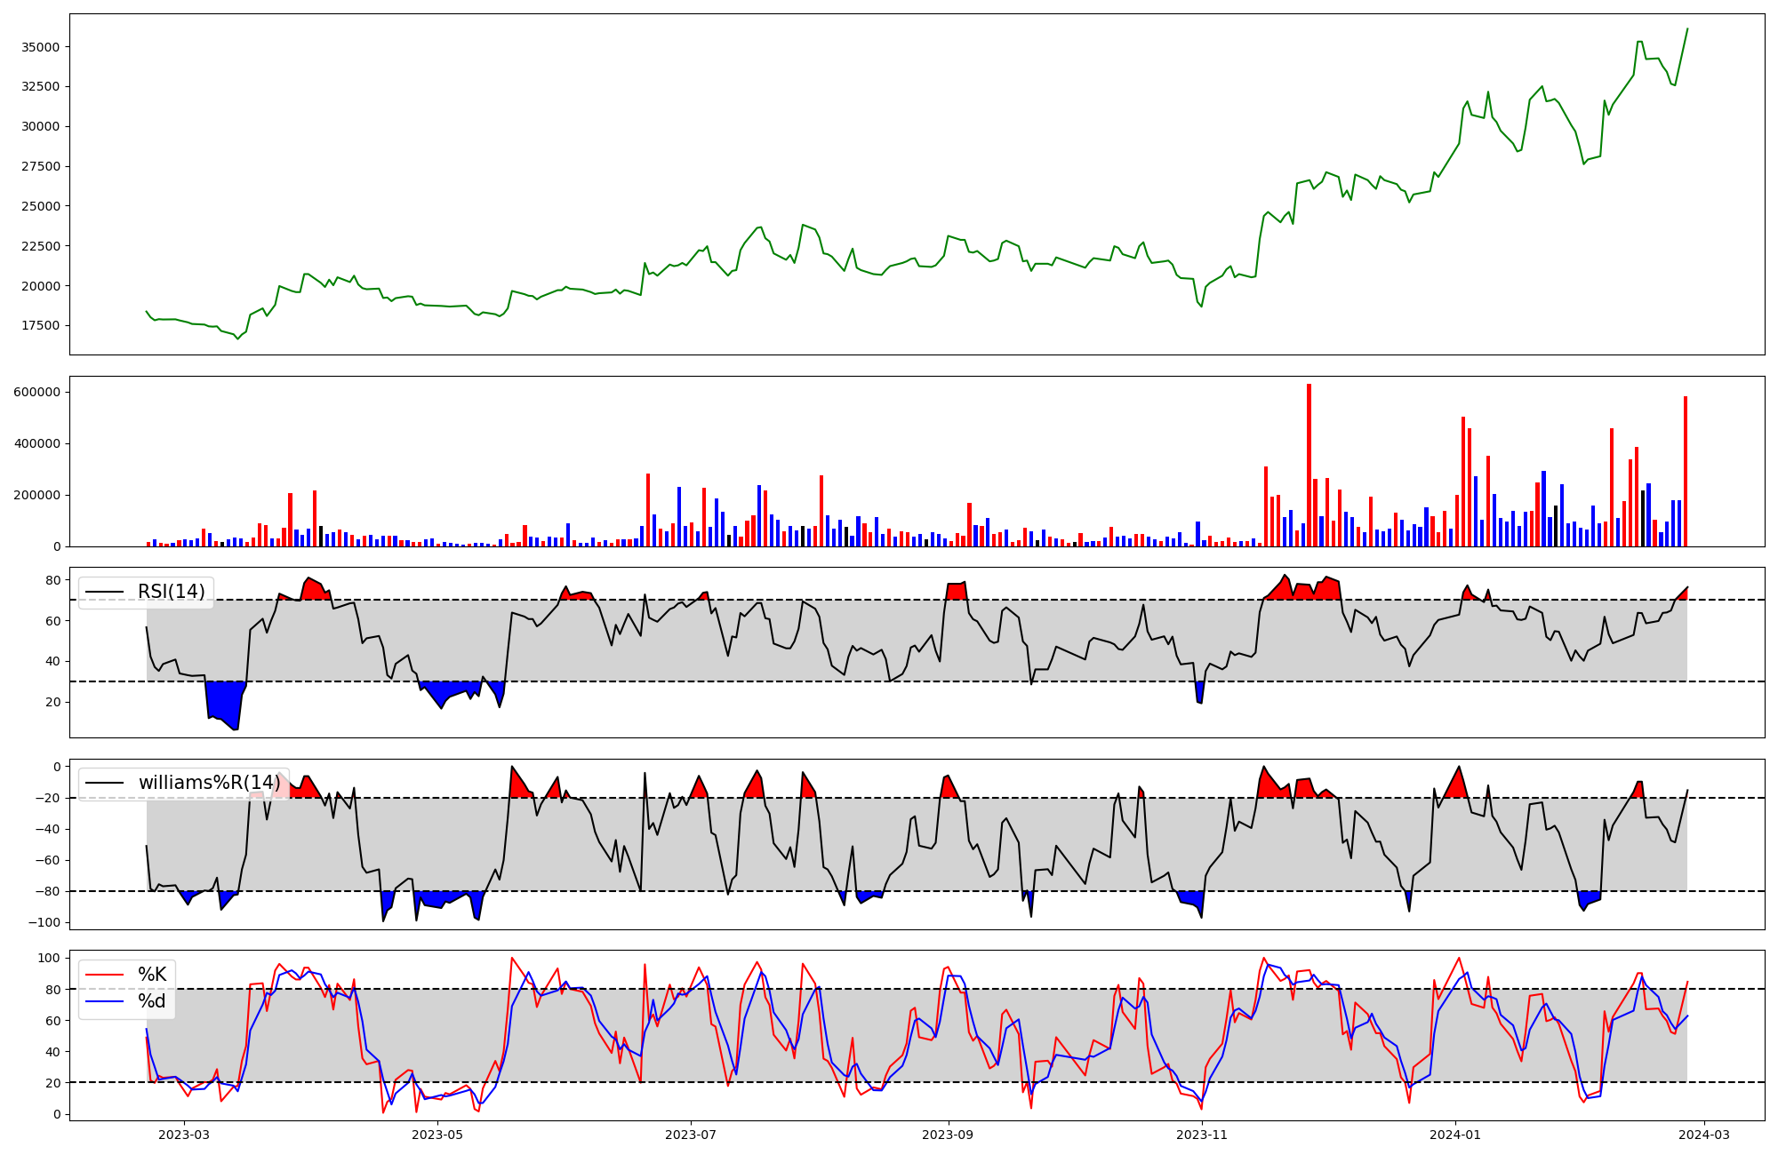Click the 80 tick label on the RSI axis
This screenshot has width=1778, height=1155.
tap(53, 580)
